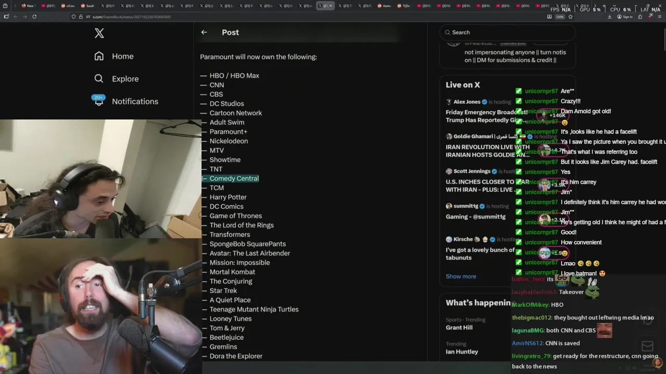Click Sign in on the browser toolbar
Screen dimensions: 666x374
(x=624, y=17)
